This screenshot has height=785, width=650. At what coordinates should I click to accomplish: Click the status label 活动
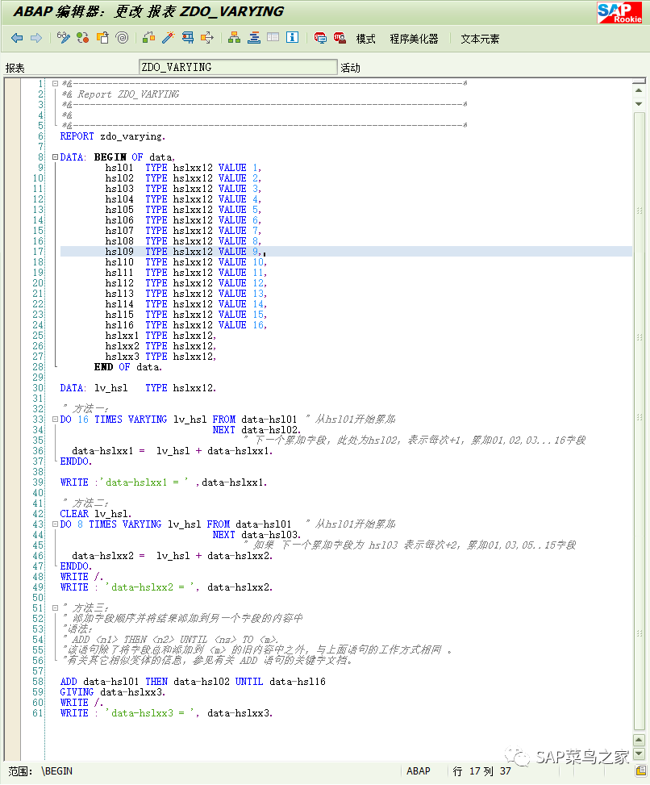point(350,68)
